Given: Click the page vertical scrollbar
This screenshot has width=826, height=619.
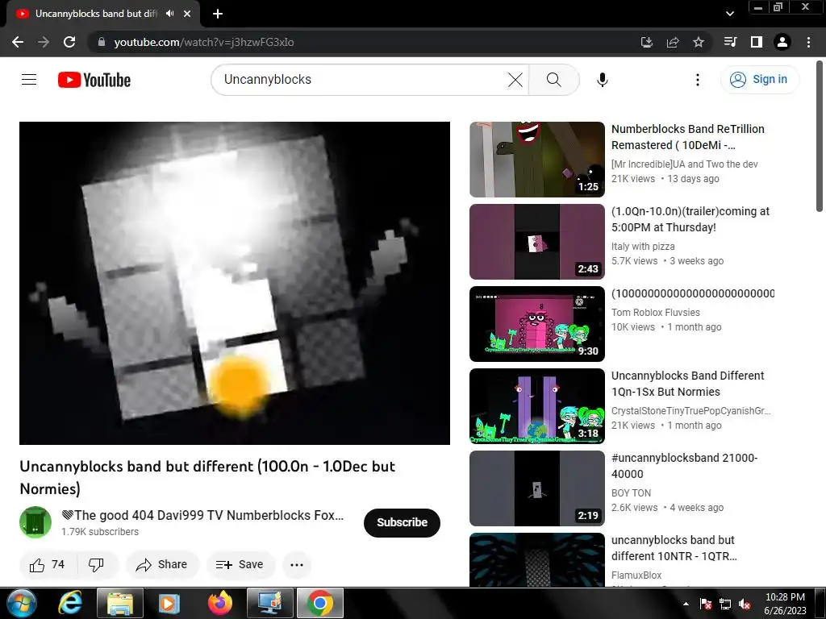Looking at the screenshot, I should [820, 135].
